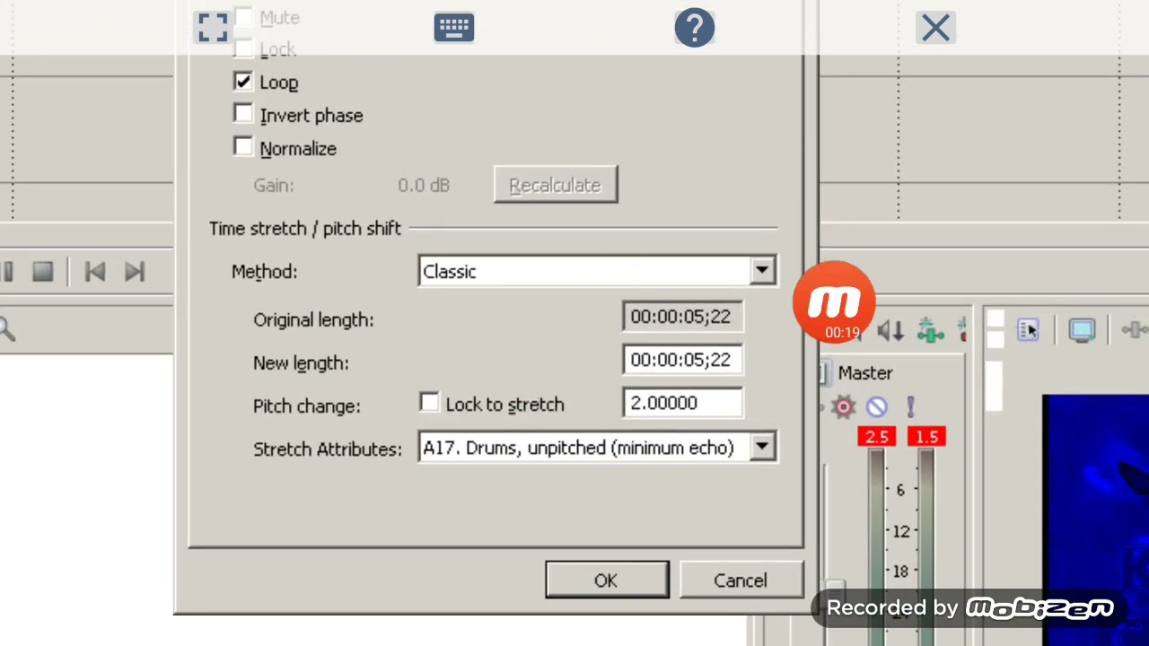Click the Go to End transport button
The image size is (1149, 646).
pyautogui.click(x=135, y=272)
